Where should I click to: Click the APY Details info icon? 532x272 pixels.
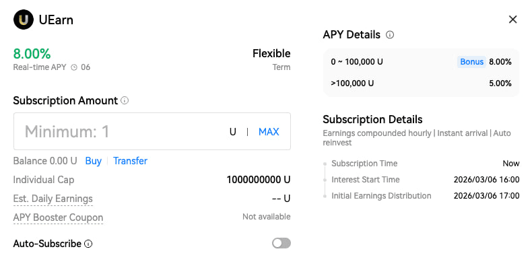(390, 35)
